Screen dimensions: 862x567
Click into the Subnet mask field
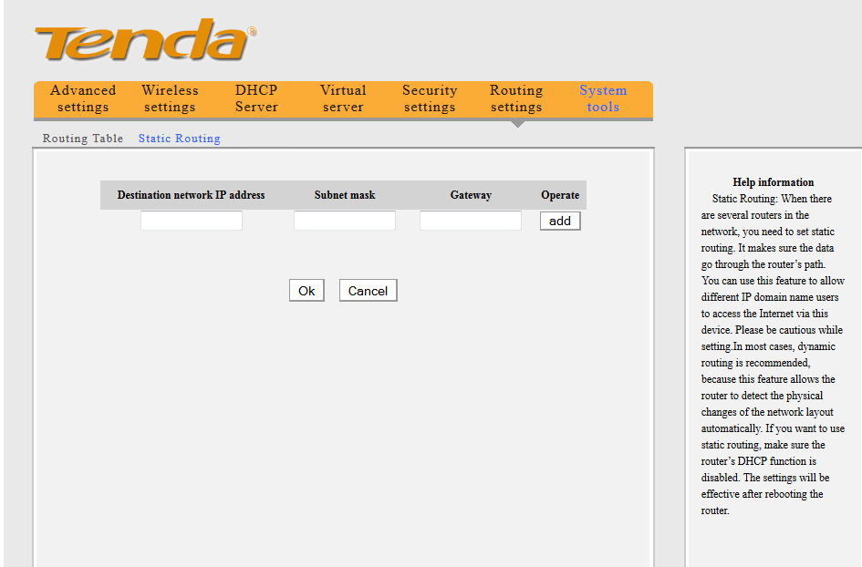tap(345, 221)
